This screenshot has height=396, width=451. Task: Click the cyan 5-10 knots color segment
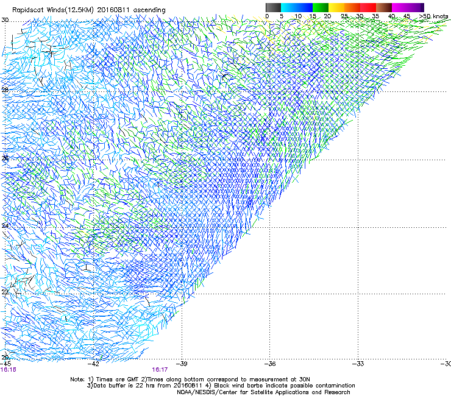pos(289,7)
